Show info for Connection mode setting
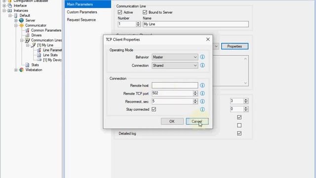The height and width of the screenshot is (178, 316). (x=202, y=65)
